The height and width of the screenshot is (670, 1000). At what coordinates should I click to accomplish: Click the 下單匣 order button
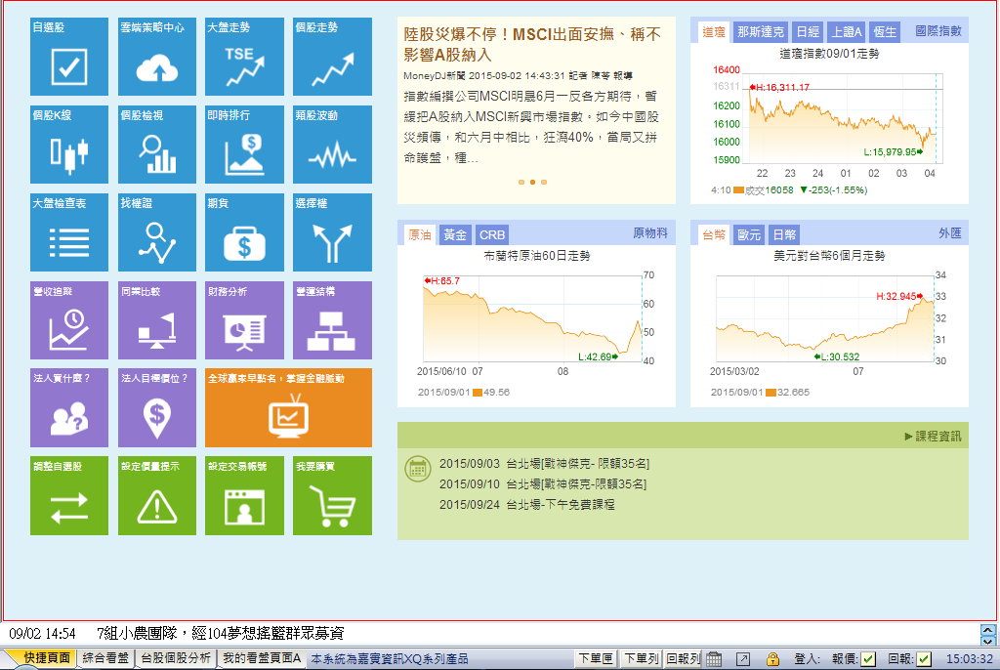tap(596, 659)
